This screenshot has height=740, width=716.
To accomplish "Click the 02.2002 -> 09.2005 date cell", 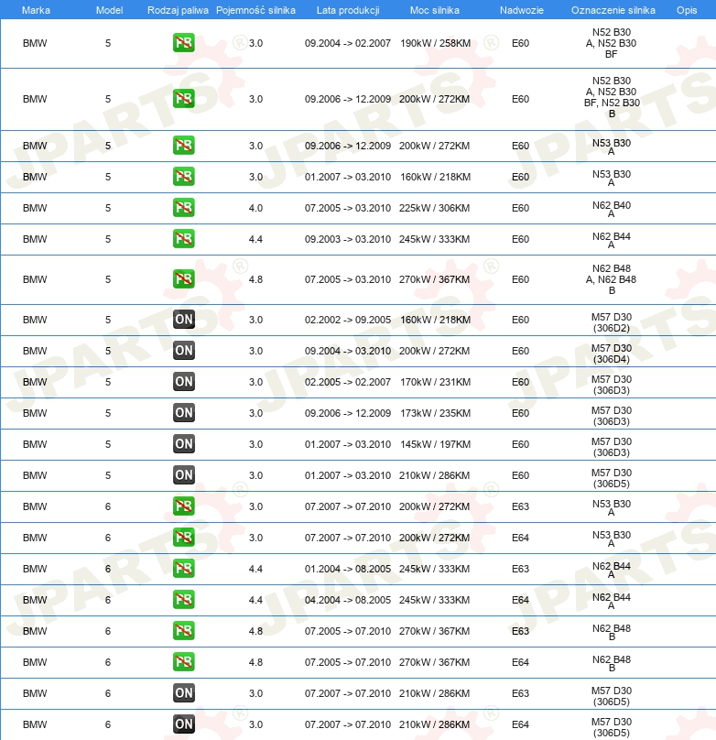I will click(348, 320).
